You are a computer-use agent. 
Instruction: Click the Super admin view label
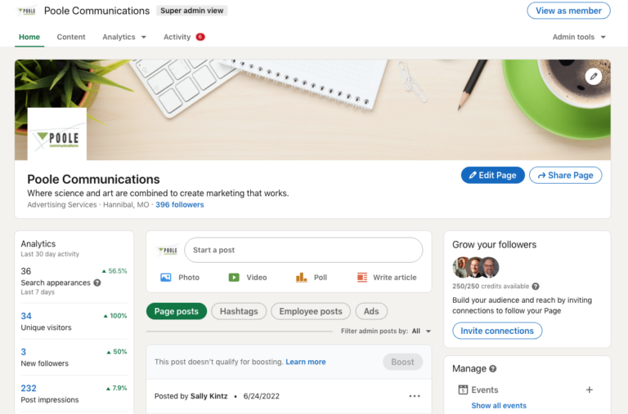coord(192,11)
